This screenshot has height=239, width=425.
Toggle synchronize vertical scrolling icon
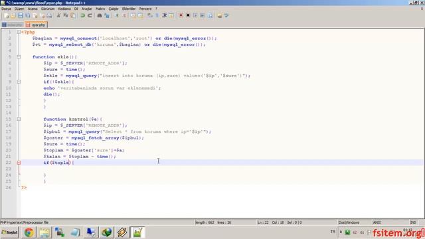click(133, 16)
